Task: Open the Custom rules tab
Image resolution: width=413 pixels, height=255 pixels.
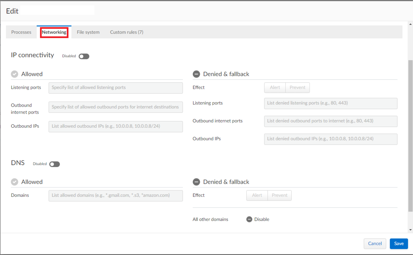Action: click(x=126, y=32)
